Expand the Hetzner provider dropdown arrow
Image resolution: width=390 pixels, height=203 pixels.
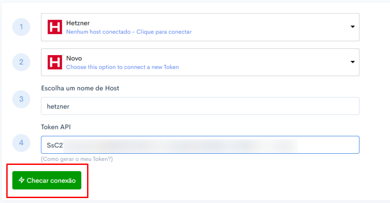[x=352, y=26]
